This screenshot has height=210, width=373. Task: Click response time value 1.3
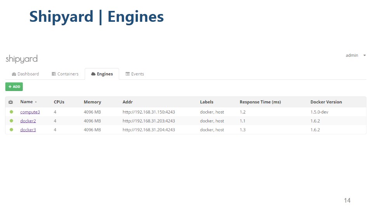coord(242,130)
